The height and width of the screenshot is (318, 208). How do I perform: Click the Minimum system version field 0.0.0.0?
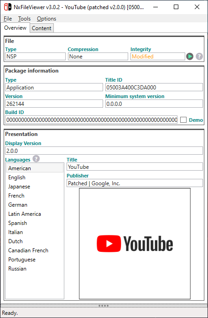(x=154, y=104)
